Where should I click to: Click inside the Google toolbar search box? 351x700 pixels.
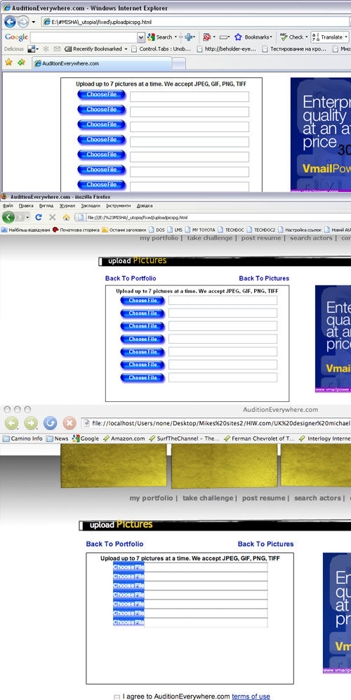[84, 37]
